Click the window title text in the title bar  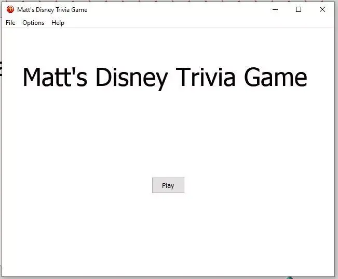pyautogui.click(x=52, y=10)
